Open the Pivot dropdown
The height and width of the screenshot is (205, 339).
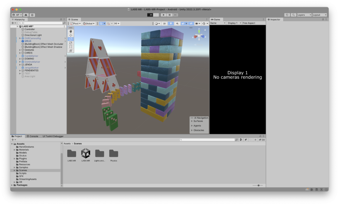(75, 23)
